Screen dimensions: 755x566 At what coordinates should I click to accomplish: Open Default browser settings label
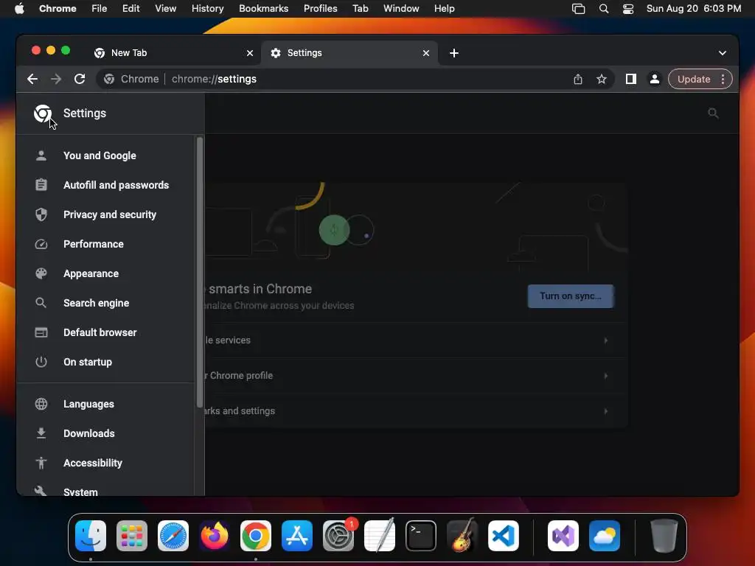100,332
